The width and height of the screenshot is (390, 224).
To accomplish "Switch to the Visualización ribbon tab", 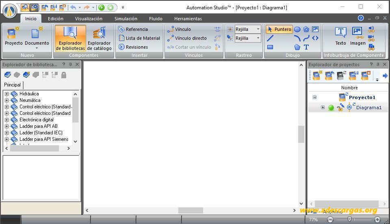I will (89, 19).
